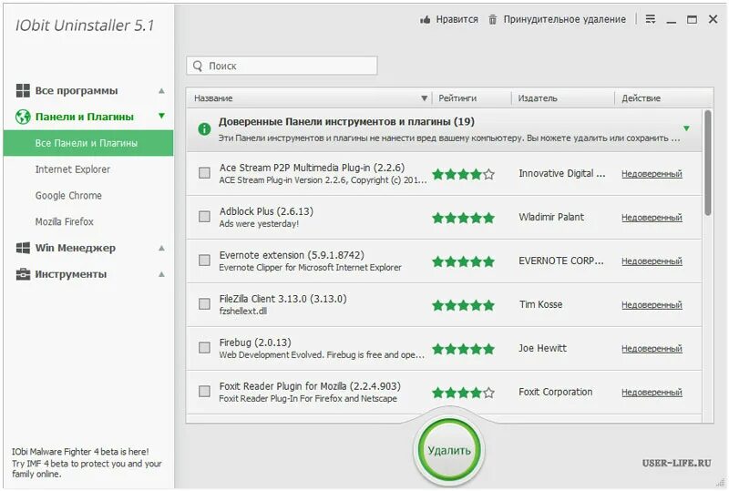Open the Mozilla Firefox plugins list
Viewport: 729px width, 491px height.
tap(65, 221)
